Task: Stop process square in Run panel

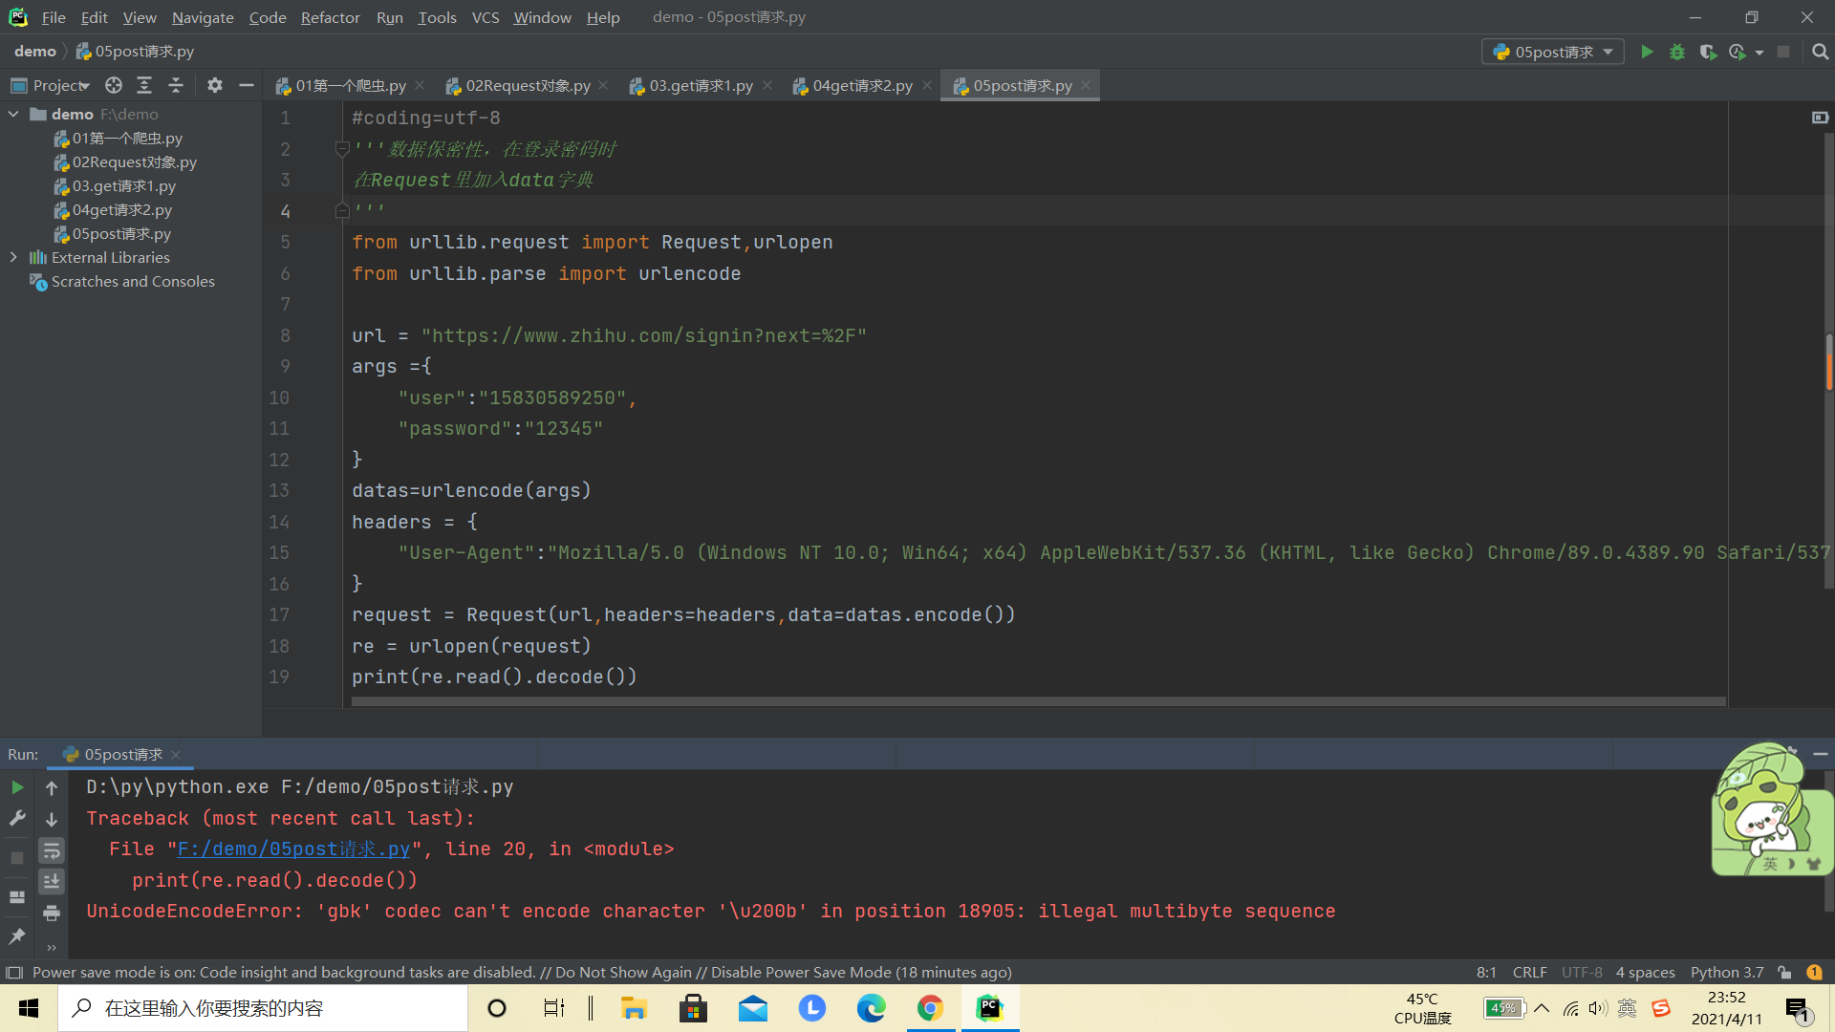Action: coord(17,858)
